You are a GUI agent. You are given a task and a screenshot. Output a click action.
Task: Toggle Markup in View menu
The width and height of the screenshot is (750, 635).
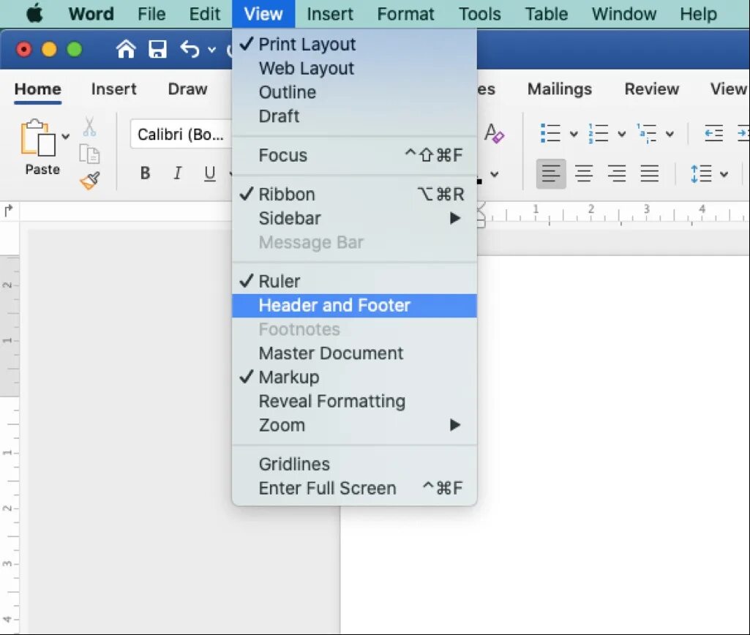[354, 377]
